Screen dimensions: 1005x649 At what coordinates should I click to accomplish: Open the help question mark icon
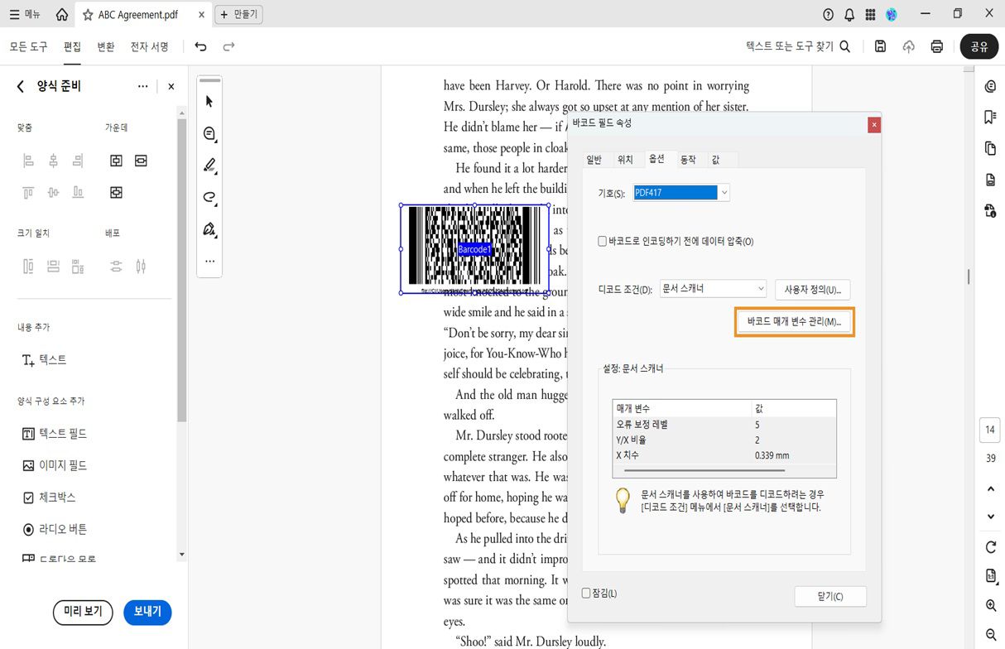tap(829, 14)
